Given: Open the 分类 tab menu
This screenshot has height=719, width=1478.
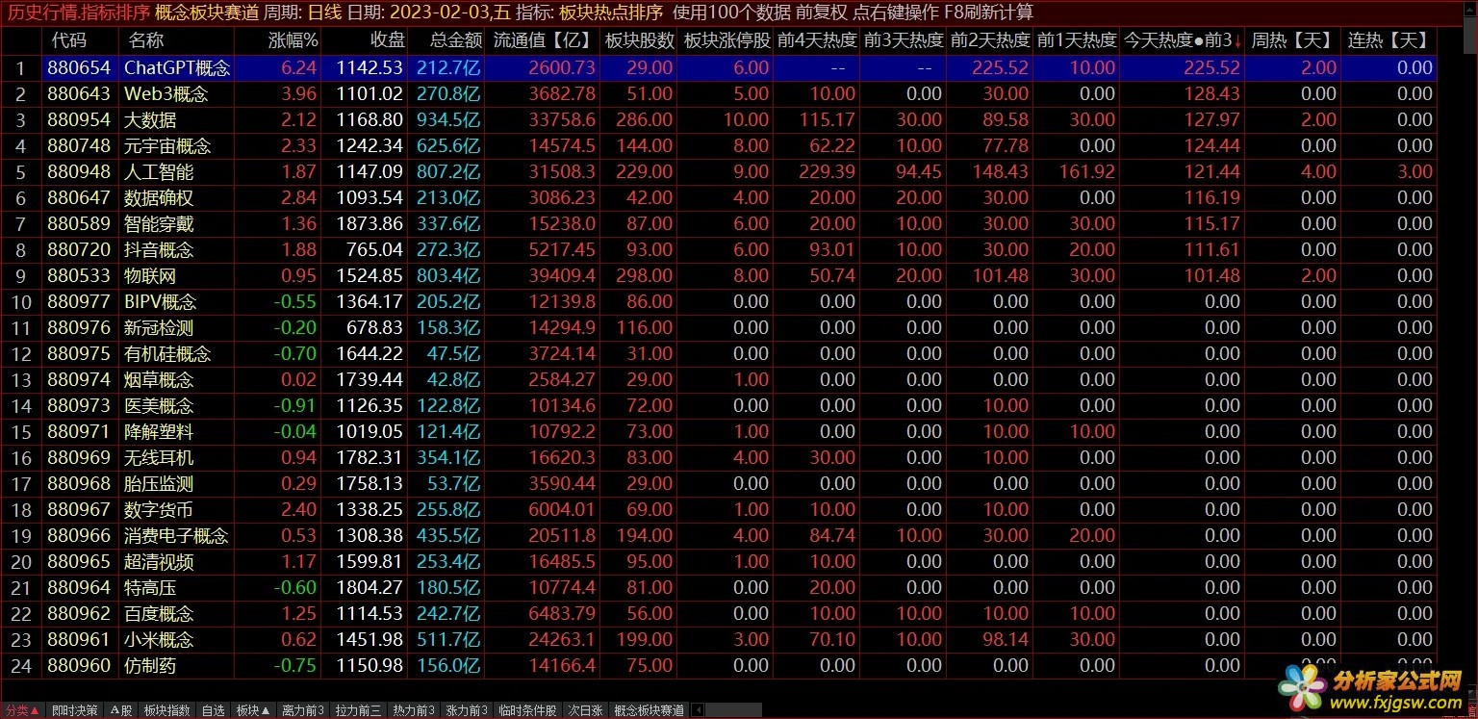Looking at the screenshot, I should [23, 710].
